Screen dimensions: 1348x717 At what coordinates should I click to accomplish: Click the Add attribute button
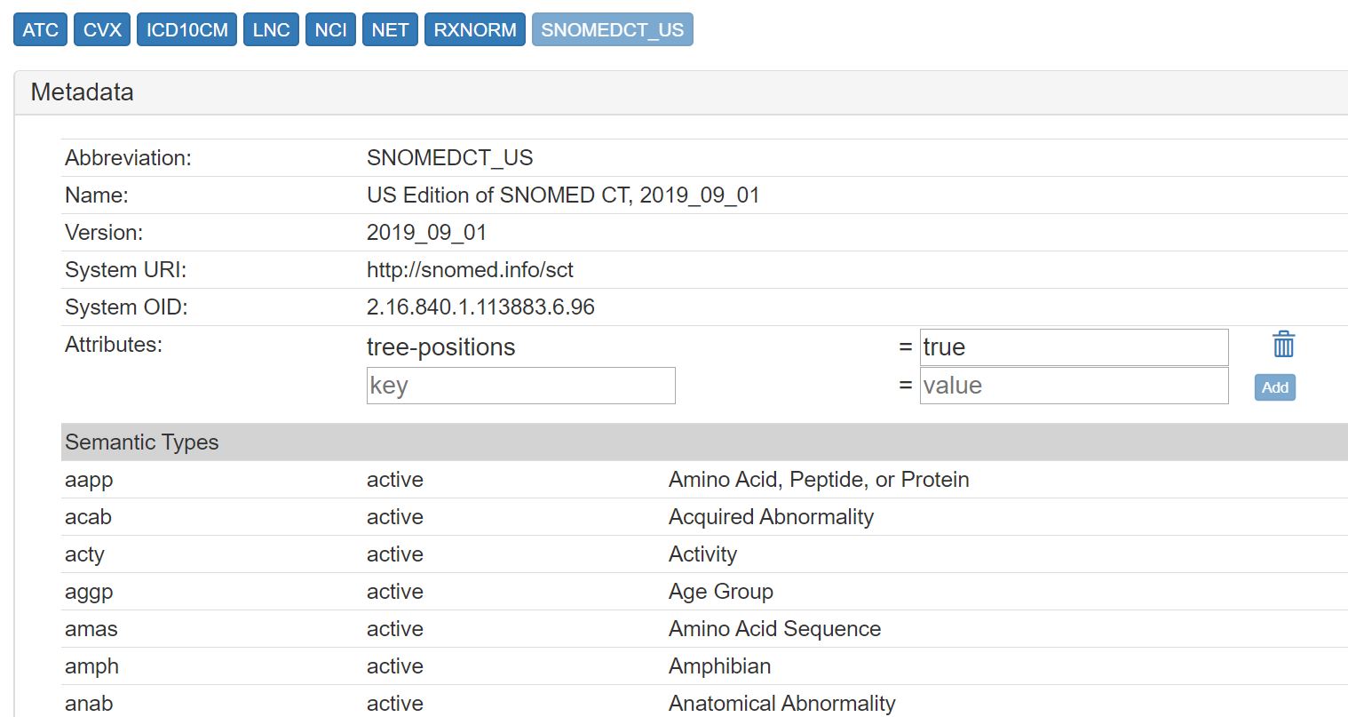(1274, 387)
